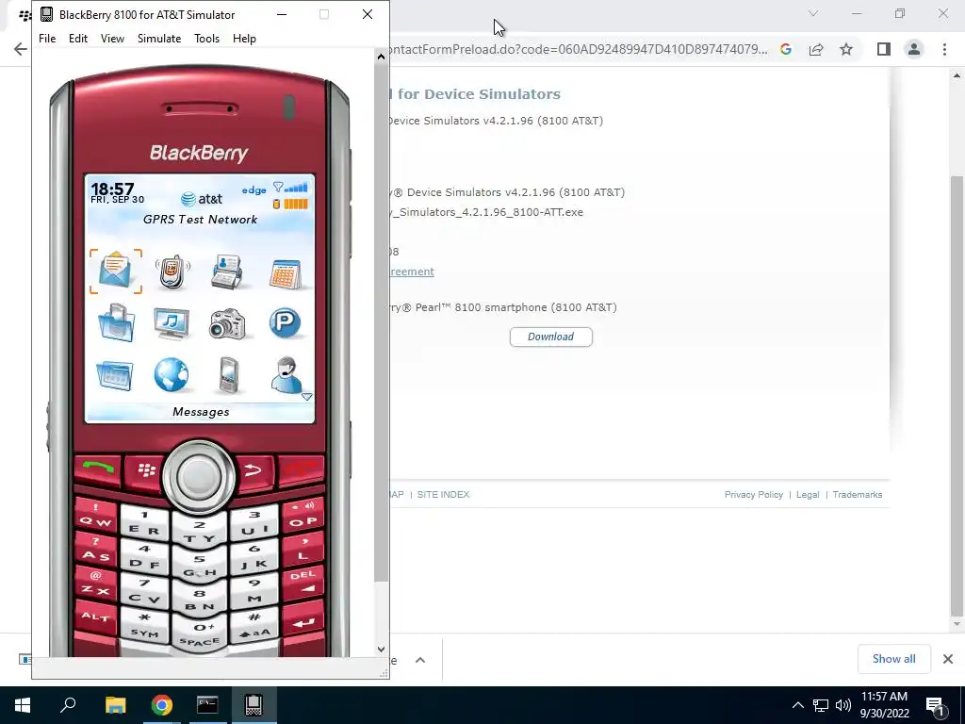
Task: Launch the Browser globe icon
Action: (x=172, y=374)
